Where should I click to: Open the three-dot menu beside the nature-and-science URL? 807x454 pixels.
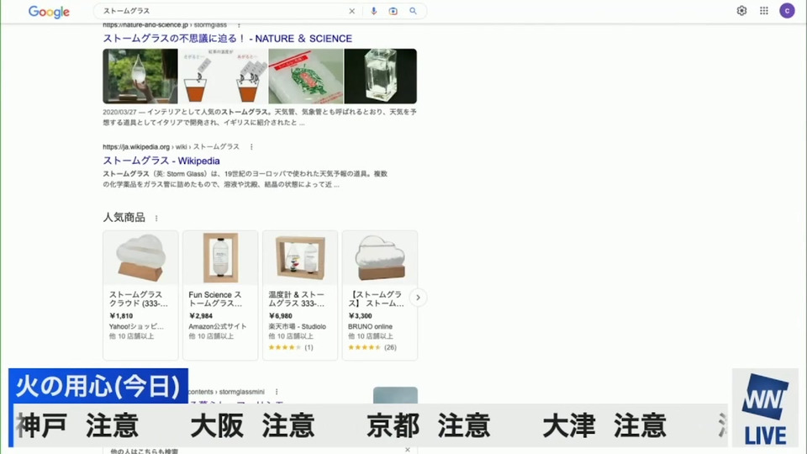tap(238, 24)
